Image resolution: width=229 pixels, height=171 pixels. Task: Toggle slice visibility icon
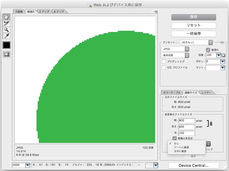(x=6, y=54)
